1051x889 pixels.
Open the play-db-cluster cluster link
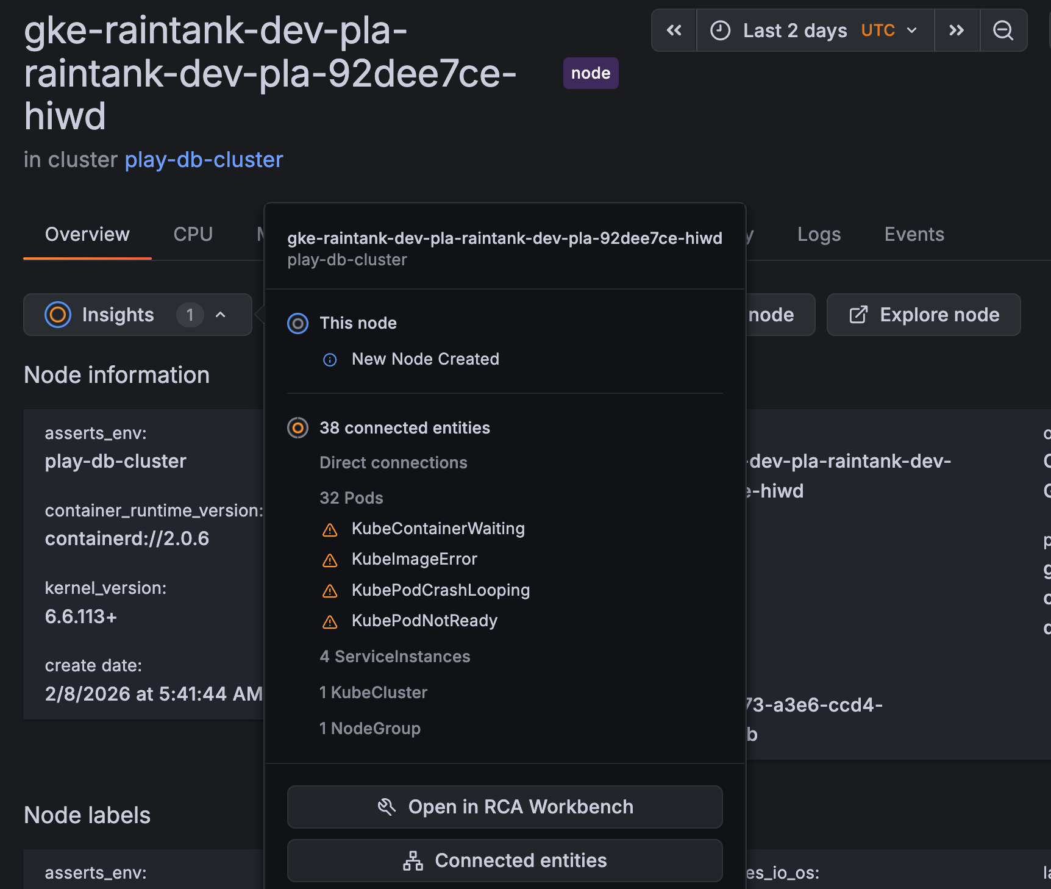point(204,160)
